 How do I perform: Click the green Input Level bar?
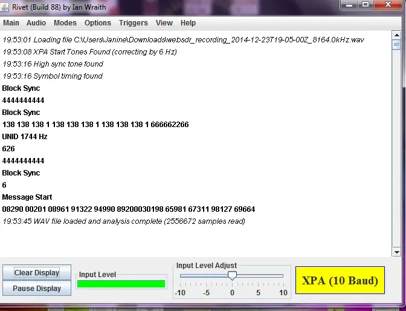(121, 284)
